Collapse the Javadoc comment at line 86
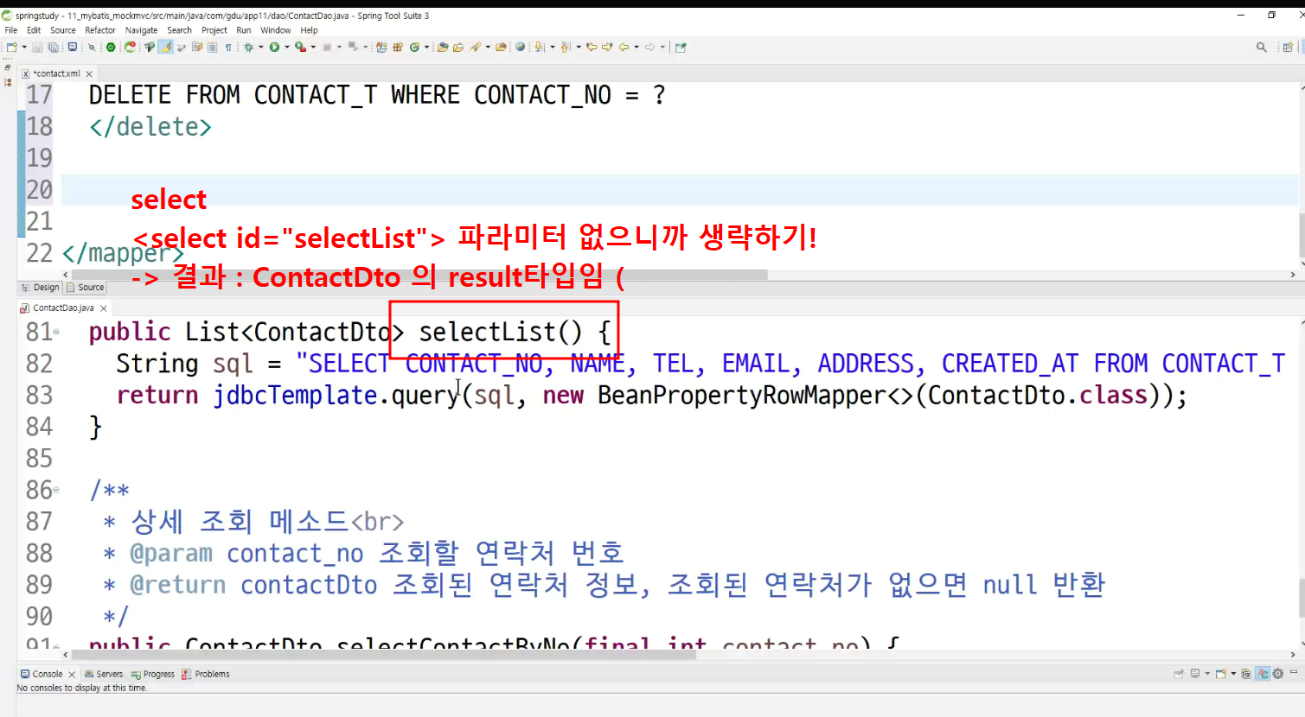 [57, 490]
